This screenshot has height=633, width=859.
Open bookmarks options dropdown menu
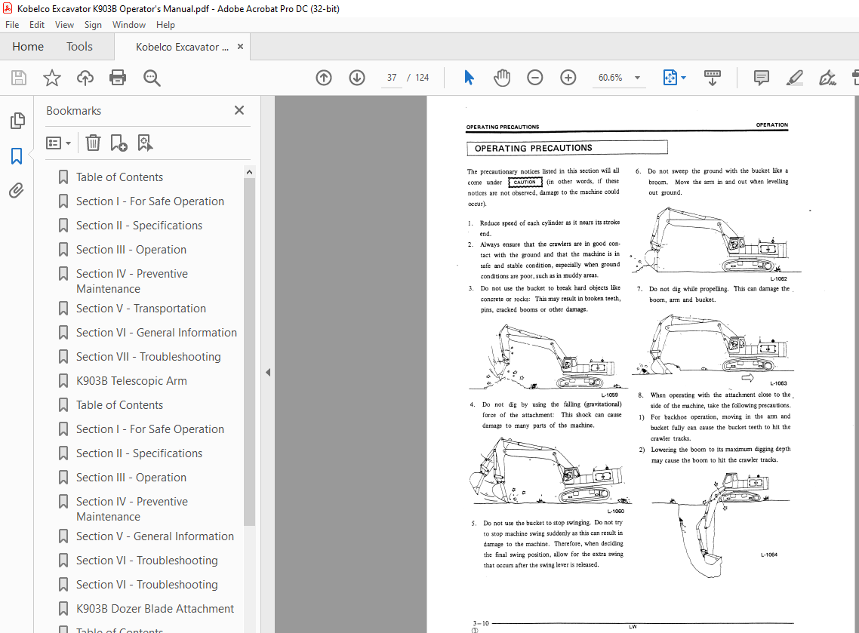(59, 143)
